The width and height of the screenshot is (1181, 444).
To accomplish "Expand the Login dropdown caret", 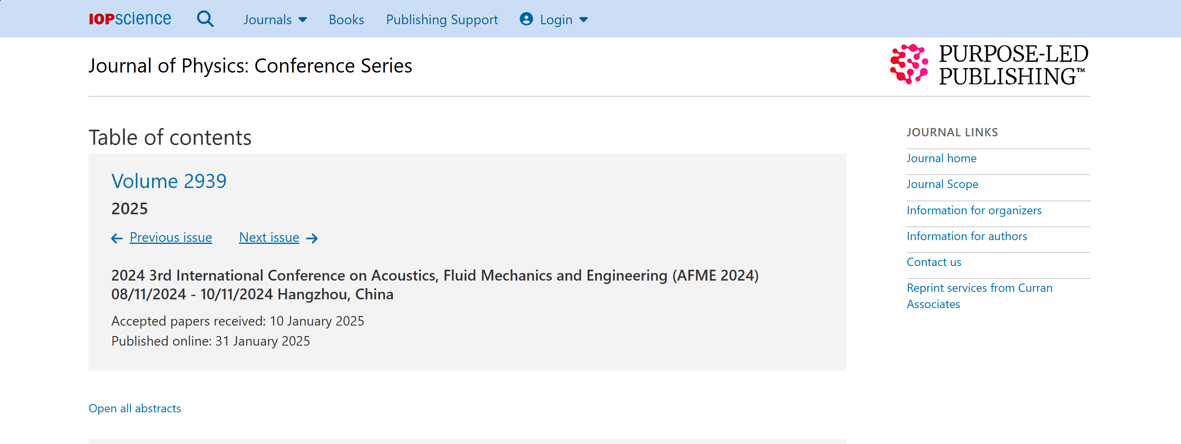I will tap(584, 20).
